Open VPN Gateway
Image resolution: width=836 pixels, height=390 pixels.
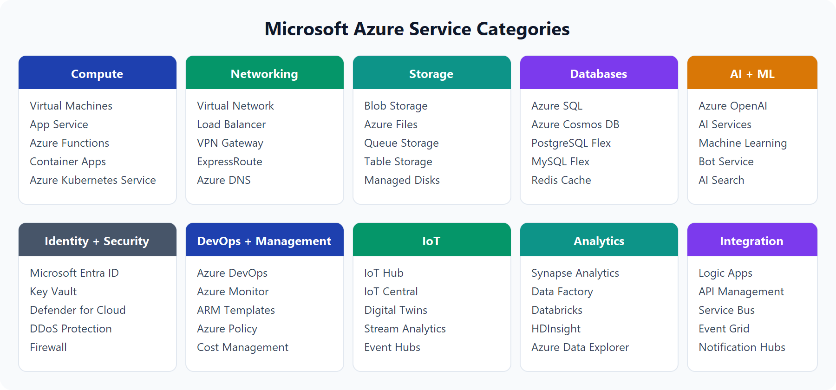(230, 143)
